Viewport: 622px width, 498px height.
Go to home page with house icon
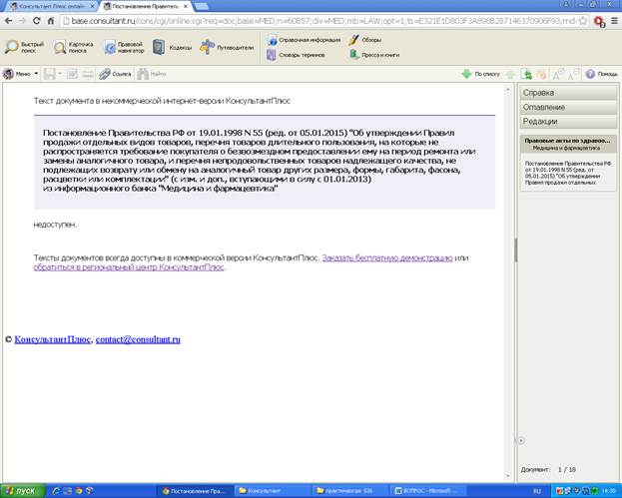coord(51,21)
